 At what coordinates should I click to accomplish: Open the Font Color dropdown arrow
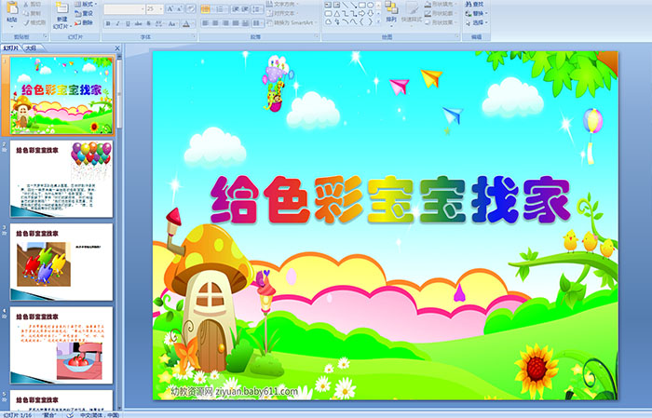[x=194, y=23]
